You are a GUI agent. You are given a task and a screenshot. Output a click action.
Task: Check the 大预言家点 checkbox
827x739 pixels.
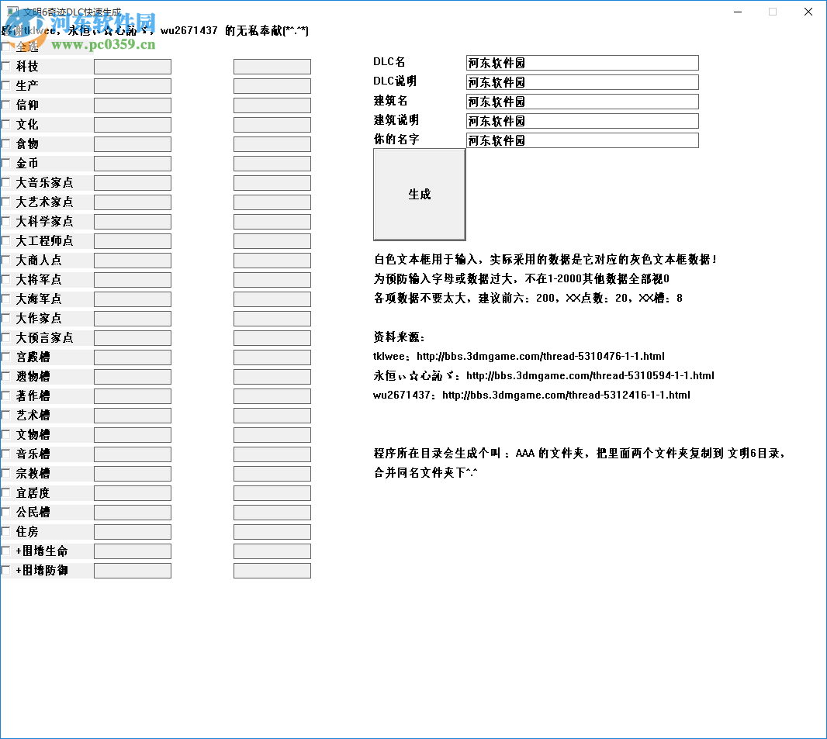[x=8, y=337]
